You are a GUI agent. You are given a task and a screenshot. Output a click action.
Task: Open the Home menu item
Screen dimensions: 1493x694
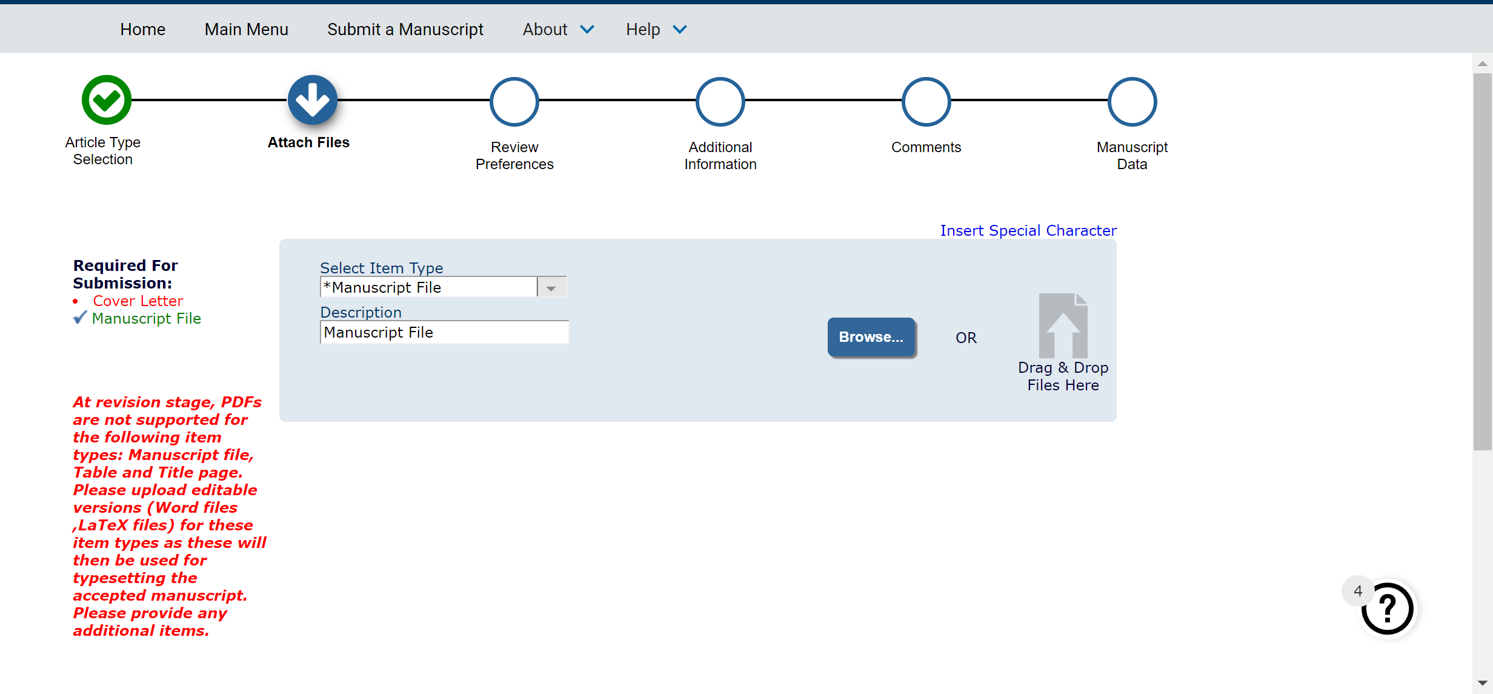coord(142,29)
